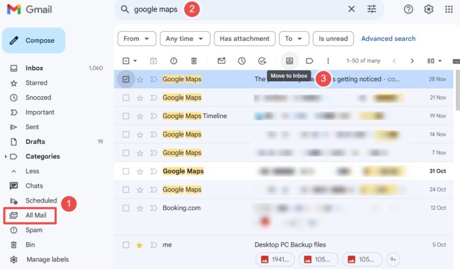This screenshot has height=269, width=460.
Task: Open the To filter dropdown
Action: click(x=294, y=39)
